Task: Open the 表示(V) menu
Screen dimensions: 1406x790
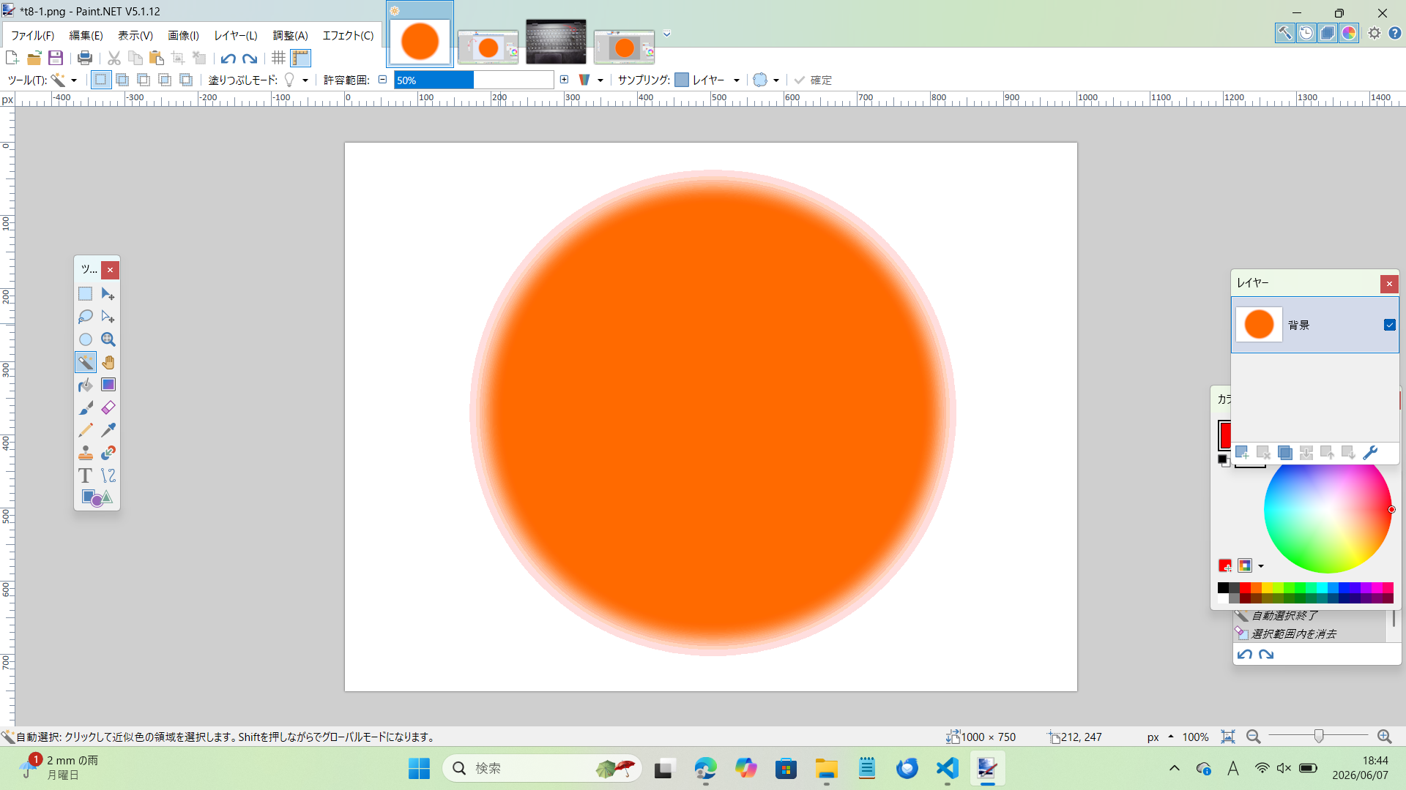Action: pos(135,35)
